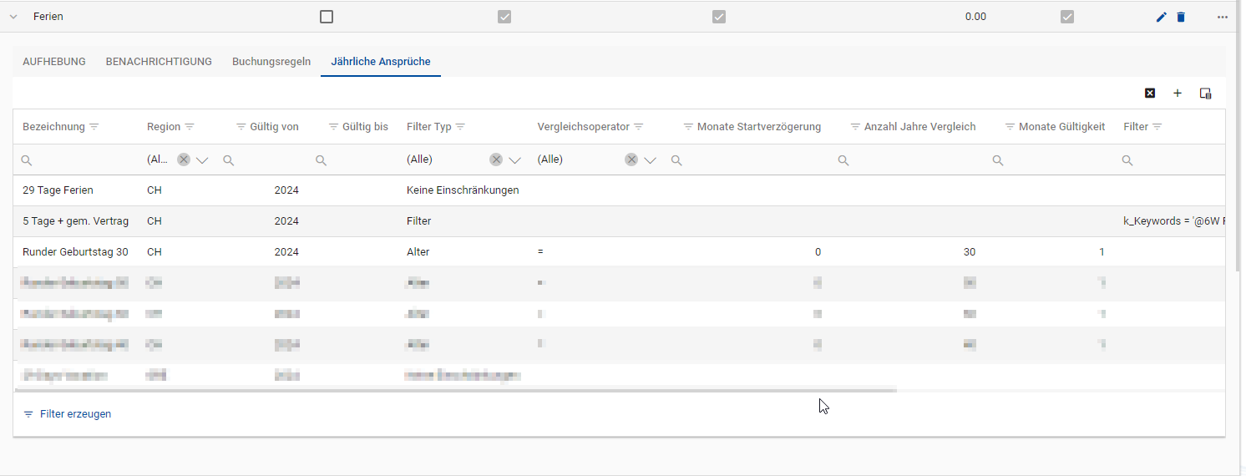Clear the Filter Typ selection with X icon
1246x476 pixels.
(x=496, y=160)
